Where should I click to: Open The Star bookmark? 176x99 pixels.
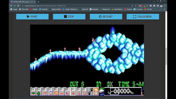coord(148,9)
